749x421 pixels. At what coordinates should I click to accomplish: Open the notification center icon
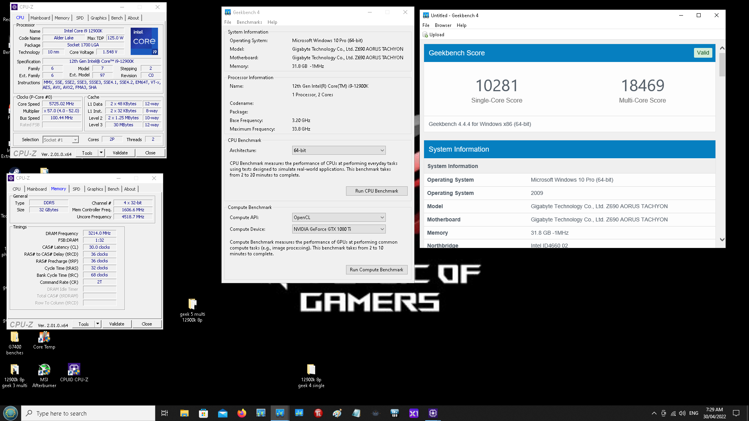click(736, 413)
